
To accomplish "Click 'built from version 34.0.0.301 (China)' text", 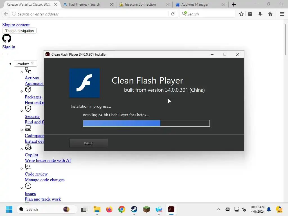I will (164, 90).
